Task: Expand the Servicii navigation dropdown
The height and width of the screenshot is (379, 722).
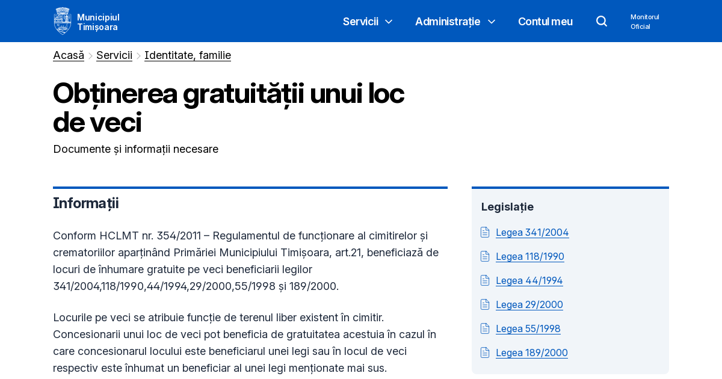Action: click(360, 21)
